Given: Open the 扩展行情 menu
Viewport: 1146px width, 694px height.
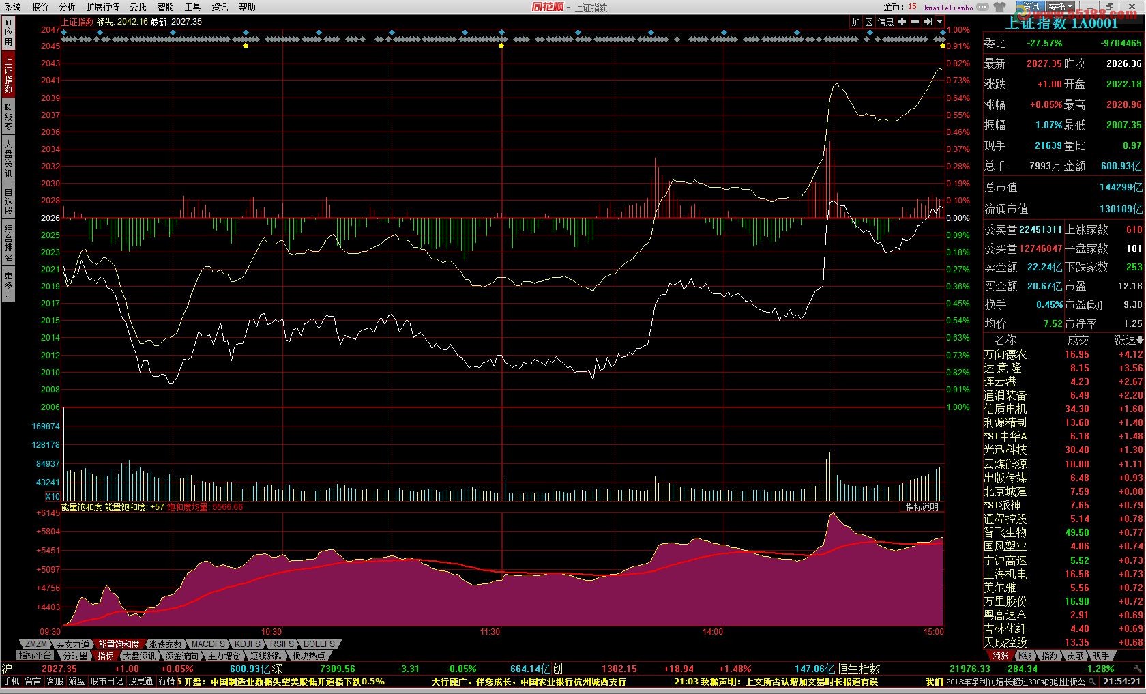Looking at the screenshot, I should point(102,7).
